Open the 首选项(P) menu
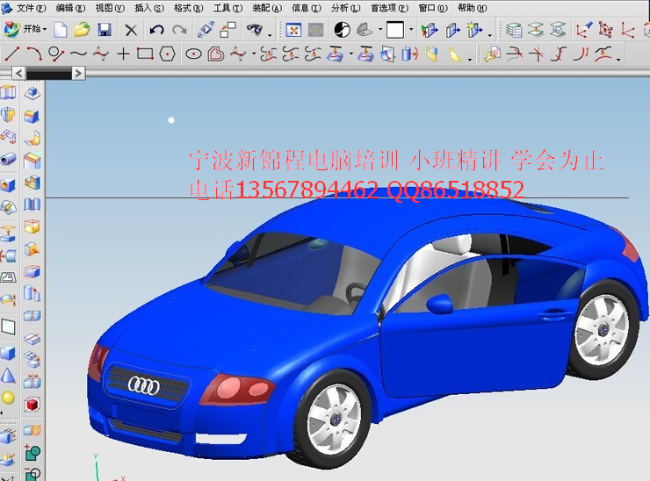The width and height of the screenshot is (650, 481). (x=389, y=8)
